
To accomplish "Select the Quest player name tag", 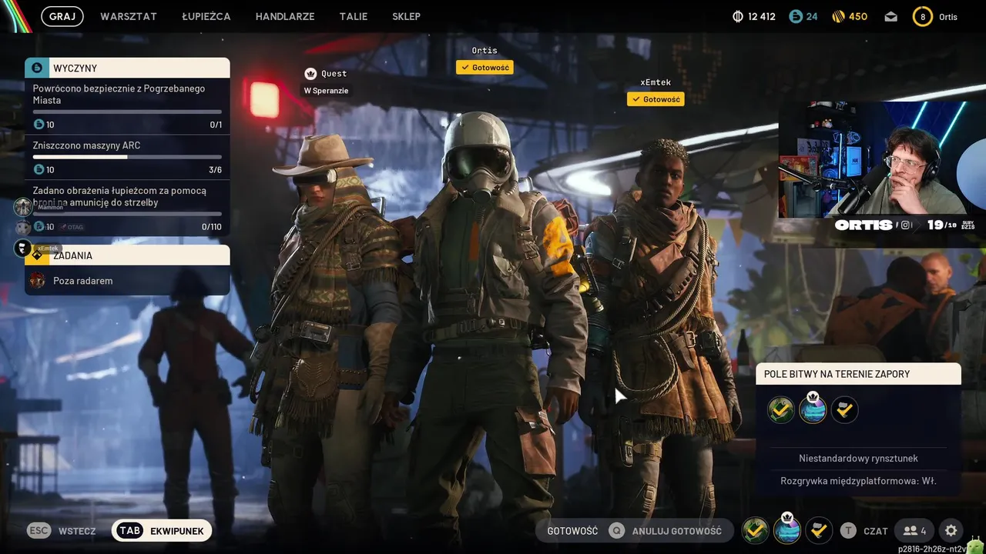I will (334, 74).
